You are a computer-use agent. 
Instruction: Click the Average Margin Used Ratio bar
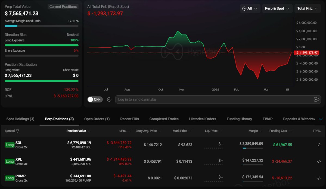pos(42,26)
